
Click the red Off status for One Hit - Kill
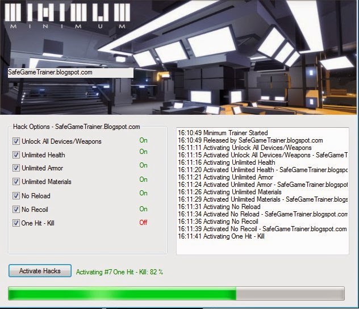pos(143,222)
